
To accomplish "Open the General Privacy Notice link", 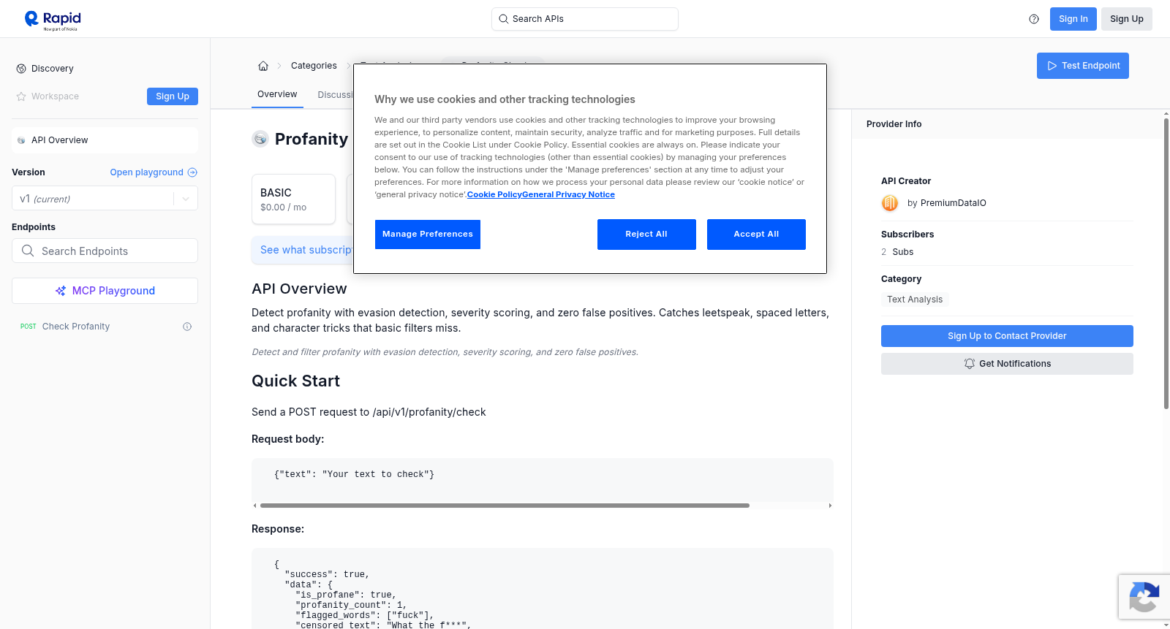I will (568, 194).
